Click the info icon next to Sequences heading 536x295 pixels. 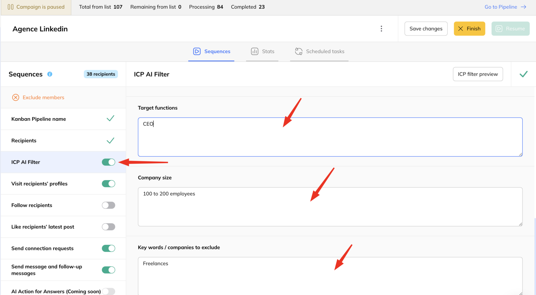(x=50, y=74)
